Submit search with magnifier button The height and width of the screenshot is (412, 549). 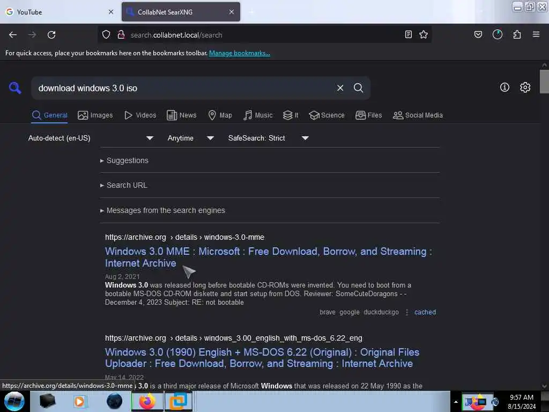pyautogui.click(x=358, y=88)
